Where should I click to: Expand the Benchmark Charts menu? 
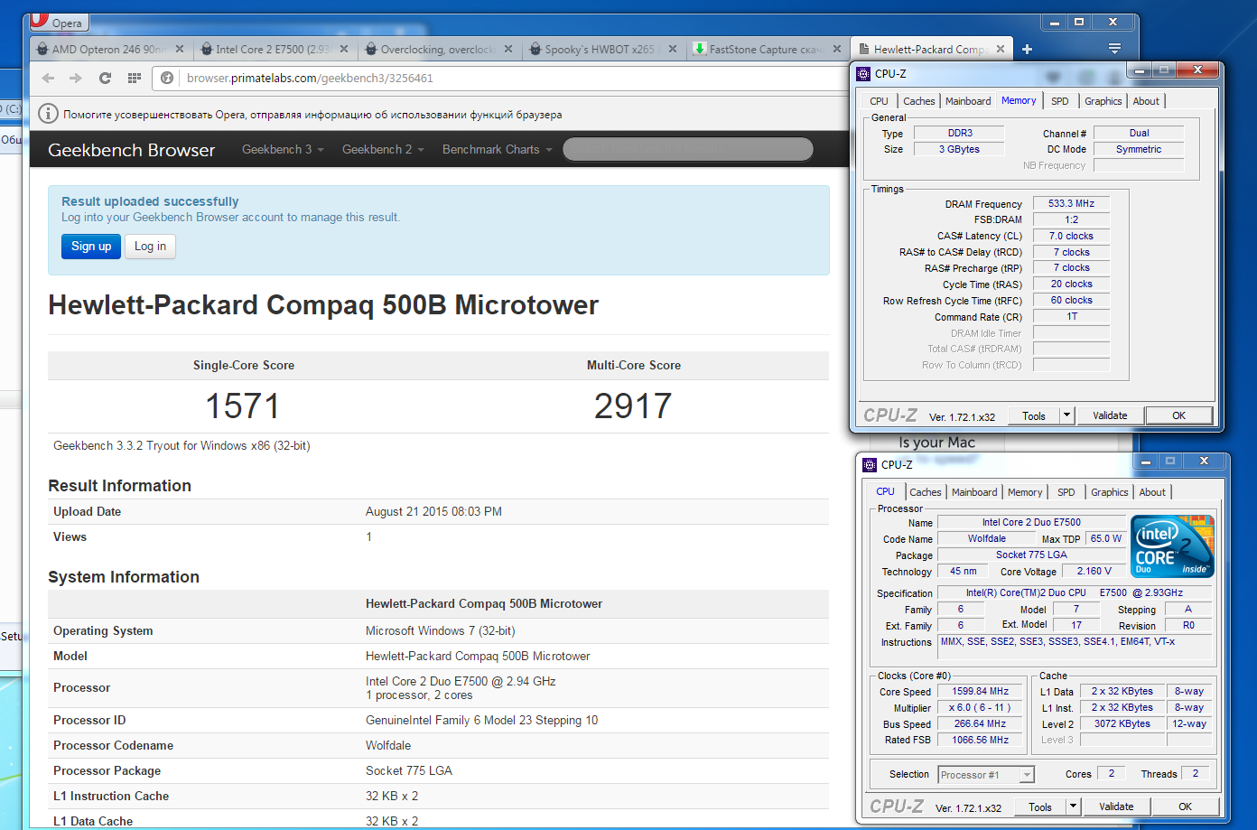[497, 150]
